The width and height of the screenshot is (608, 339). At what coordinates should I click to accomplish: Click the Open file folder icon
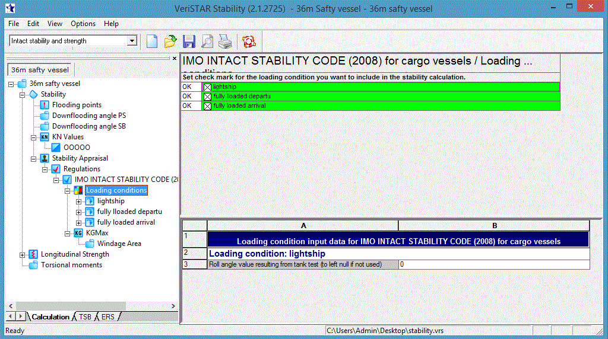pos(170,41)
